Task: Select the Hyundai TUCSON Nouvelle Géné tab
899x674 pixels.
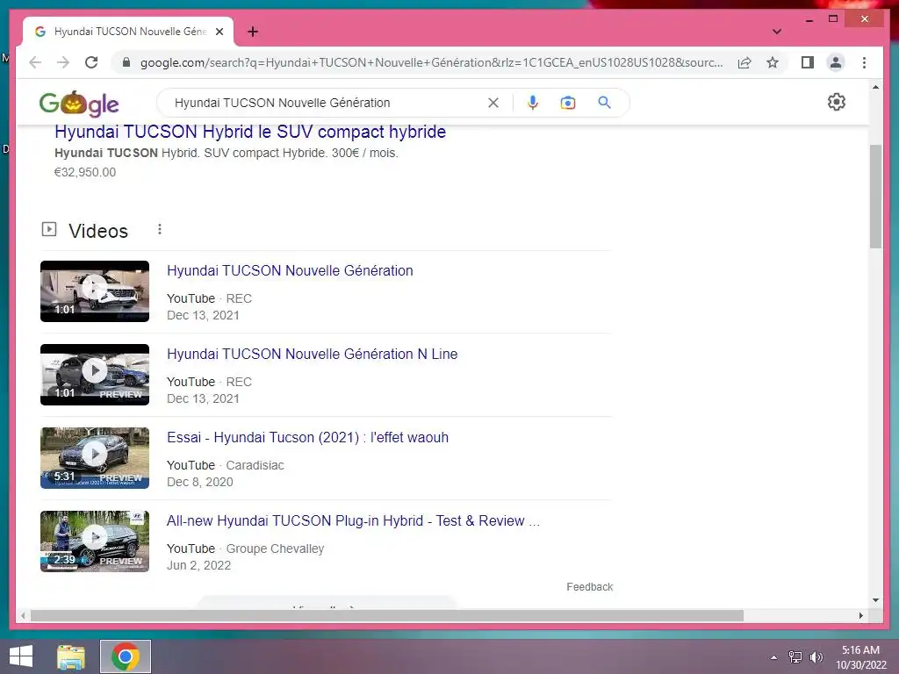Action: coord(128,32)
